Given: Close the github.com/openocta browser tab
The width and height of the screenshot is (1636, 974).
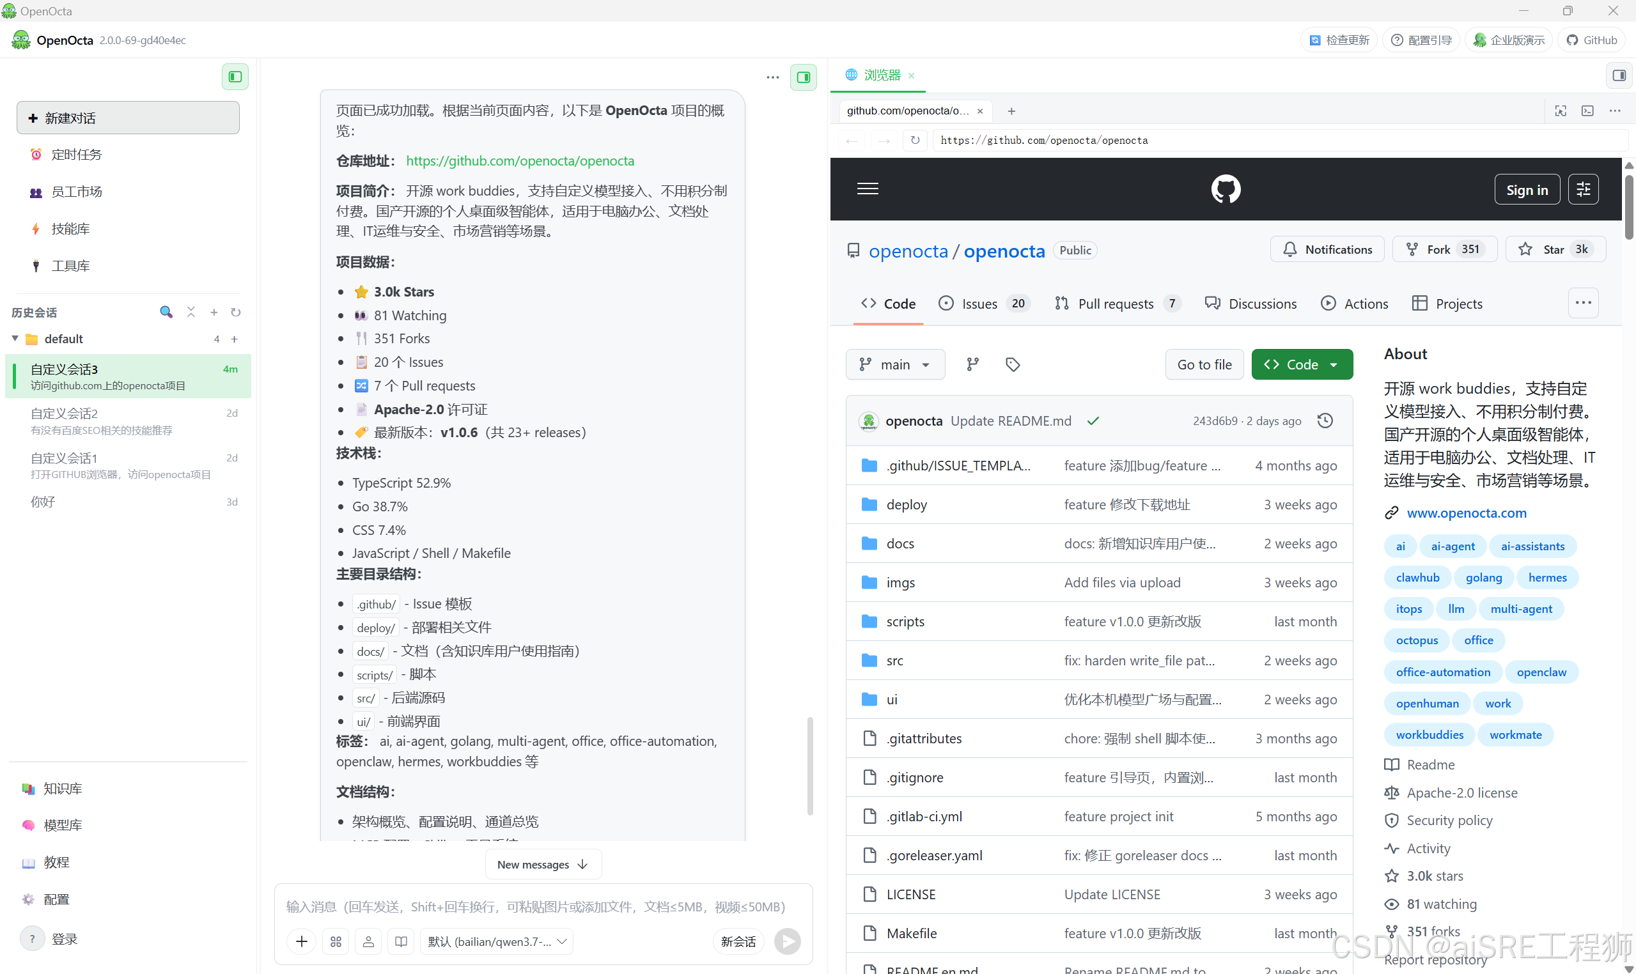Looking at the screenshot, I should coord(980,111).
